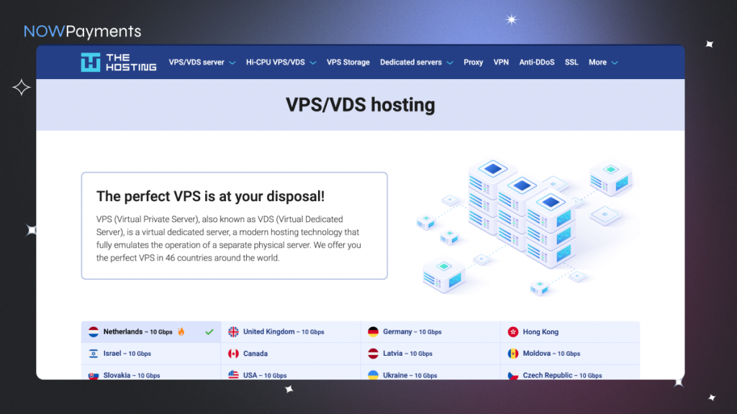Select Hong Kong location

click(x=570, y=332)
